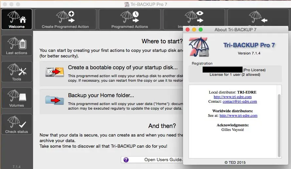291x169 pixels.
Task: Open Programmed Actions tab
Action: pos(130,19)
